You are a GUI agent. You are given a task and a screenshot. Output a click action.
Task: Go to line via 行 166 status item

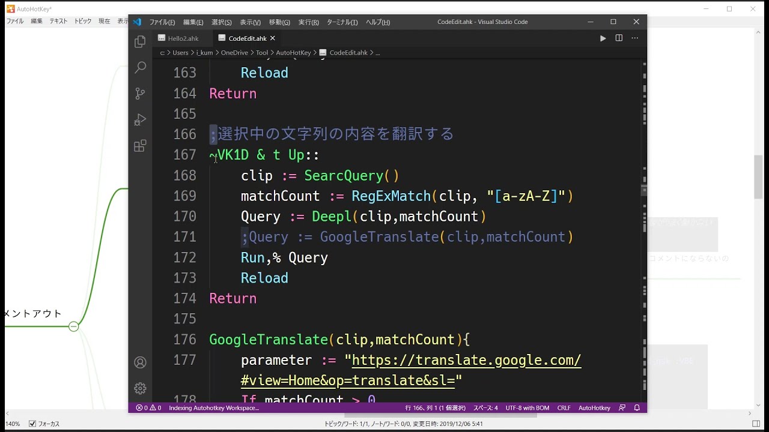[x=436, y=408]
